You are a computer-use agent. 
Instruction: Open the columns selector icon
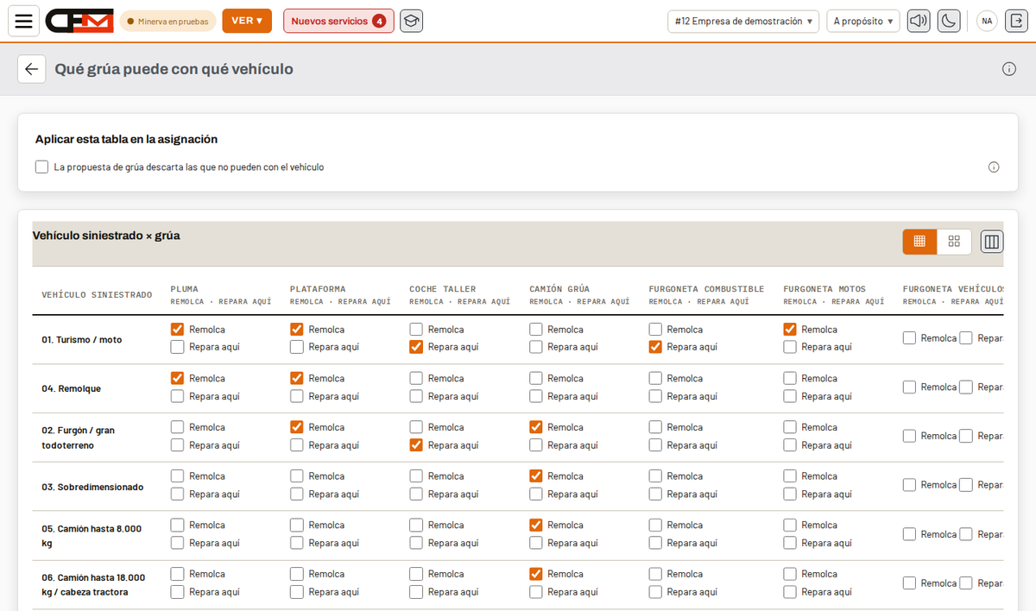point(992,242)
